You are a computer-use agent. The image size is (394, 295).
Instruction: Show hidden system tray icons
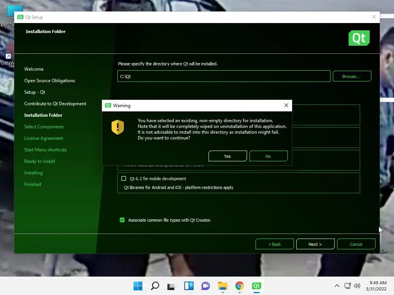coord(337,286)
